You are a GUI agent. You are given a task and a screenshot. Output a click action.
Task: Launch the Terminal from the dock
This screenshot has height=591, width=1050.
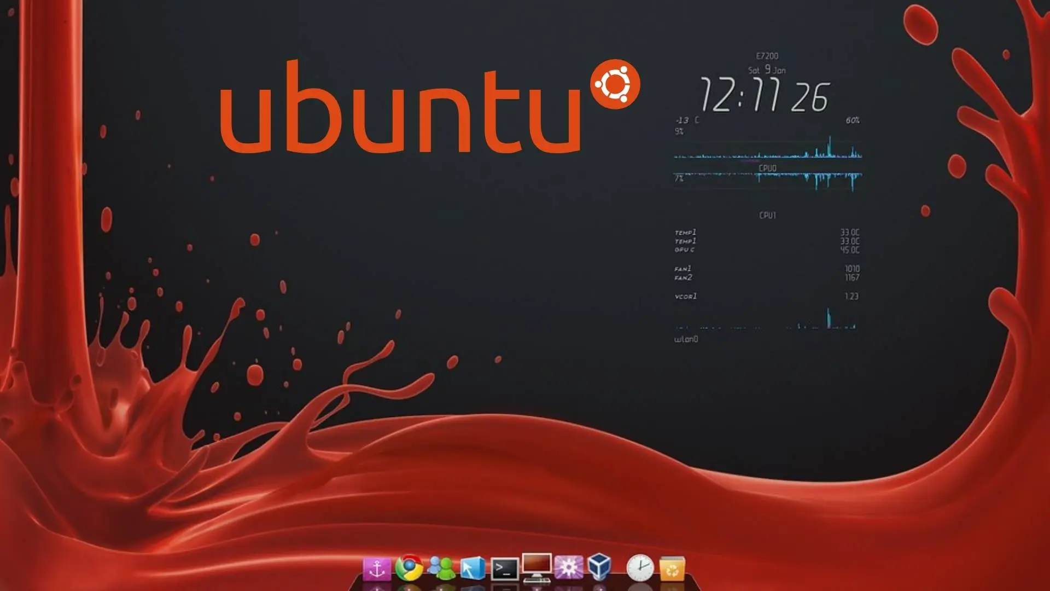coord(504,569)
